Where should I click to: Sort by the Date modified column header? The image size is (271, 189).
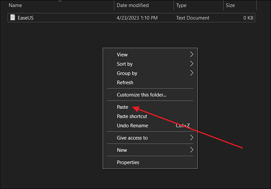click(x=132, y=5)
